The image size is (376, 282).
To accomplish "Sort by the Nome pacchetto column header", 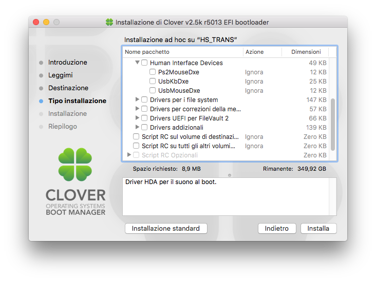I will point(183,52).
